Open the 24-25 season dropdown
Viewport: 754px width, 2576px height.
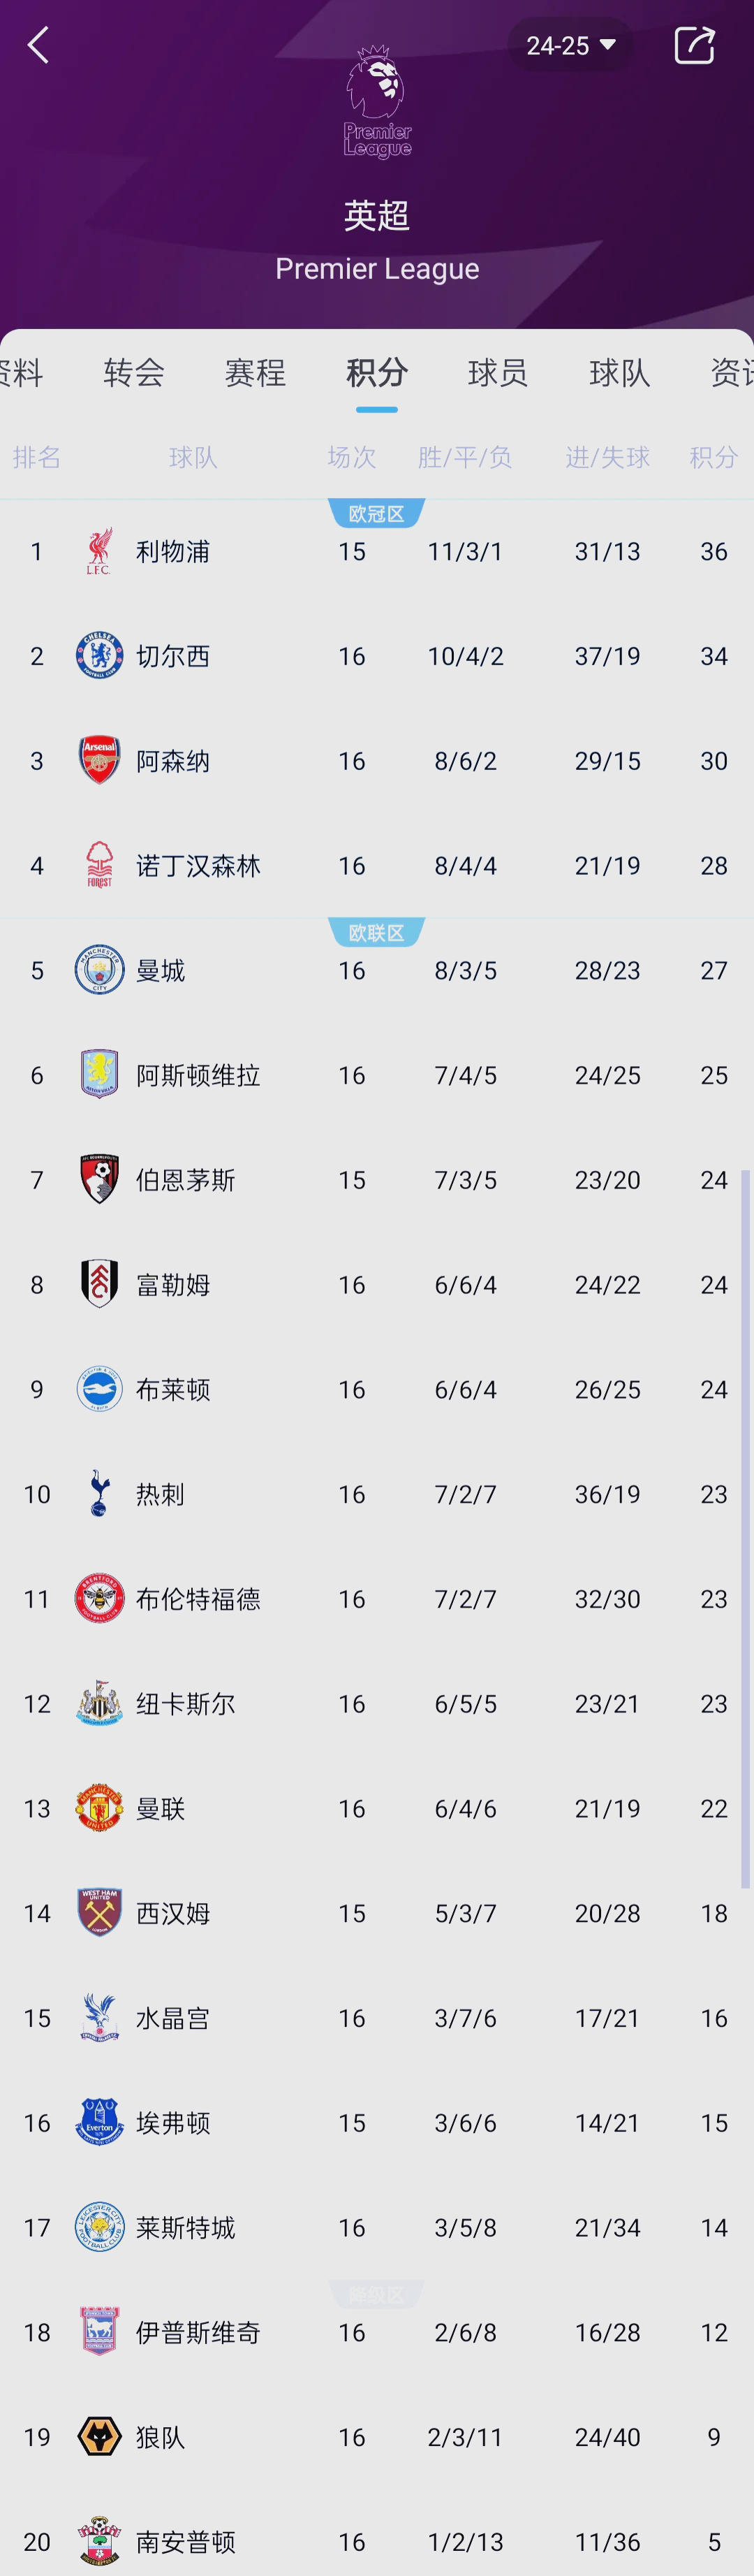[x=571, y=46]
